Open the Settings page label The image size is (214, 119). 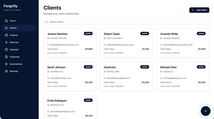[14, 71]
